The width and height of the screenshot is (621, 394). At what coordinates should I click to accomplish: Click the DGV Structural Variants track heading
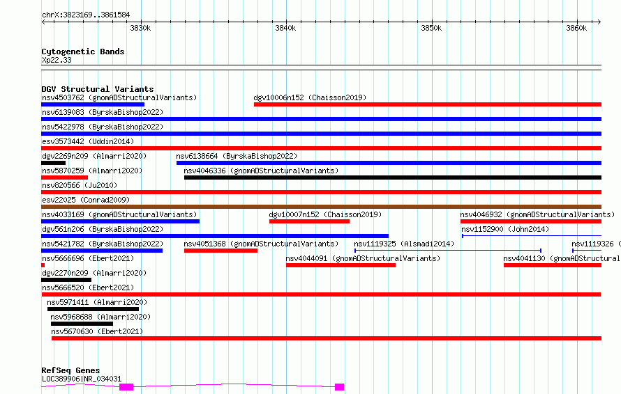coord(98,89)
